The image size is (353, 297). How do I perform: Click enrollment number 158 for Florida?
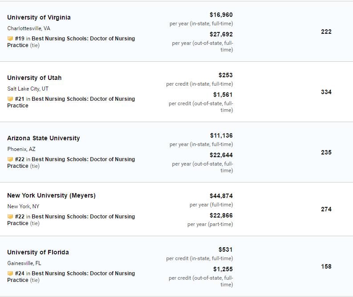(x=326, y=267)
